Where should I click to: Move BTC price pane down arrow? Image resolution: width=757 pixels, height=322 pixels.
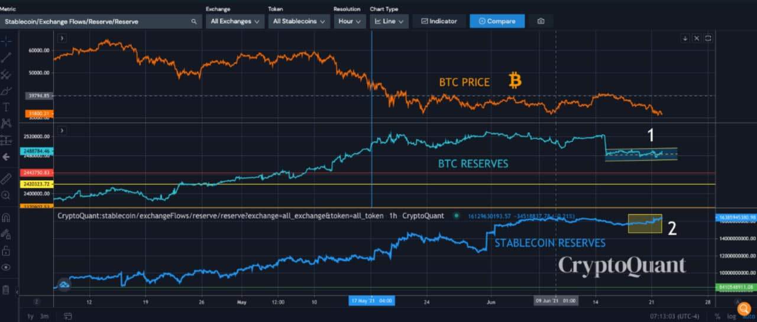point(685,38)
